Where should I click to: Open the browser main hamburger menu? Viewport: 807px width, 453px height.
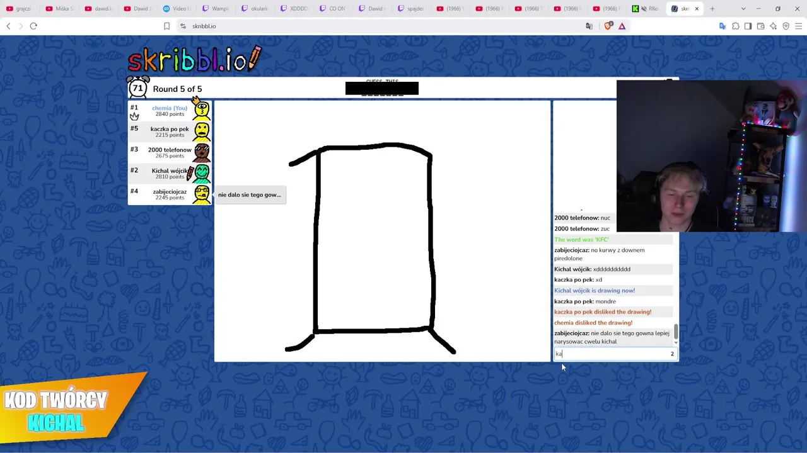coord(798,26)
